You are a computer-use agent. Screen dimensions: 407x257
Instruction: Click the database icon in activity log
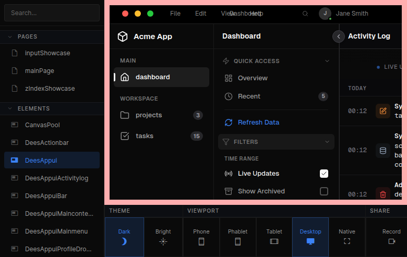pos(383,151)
